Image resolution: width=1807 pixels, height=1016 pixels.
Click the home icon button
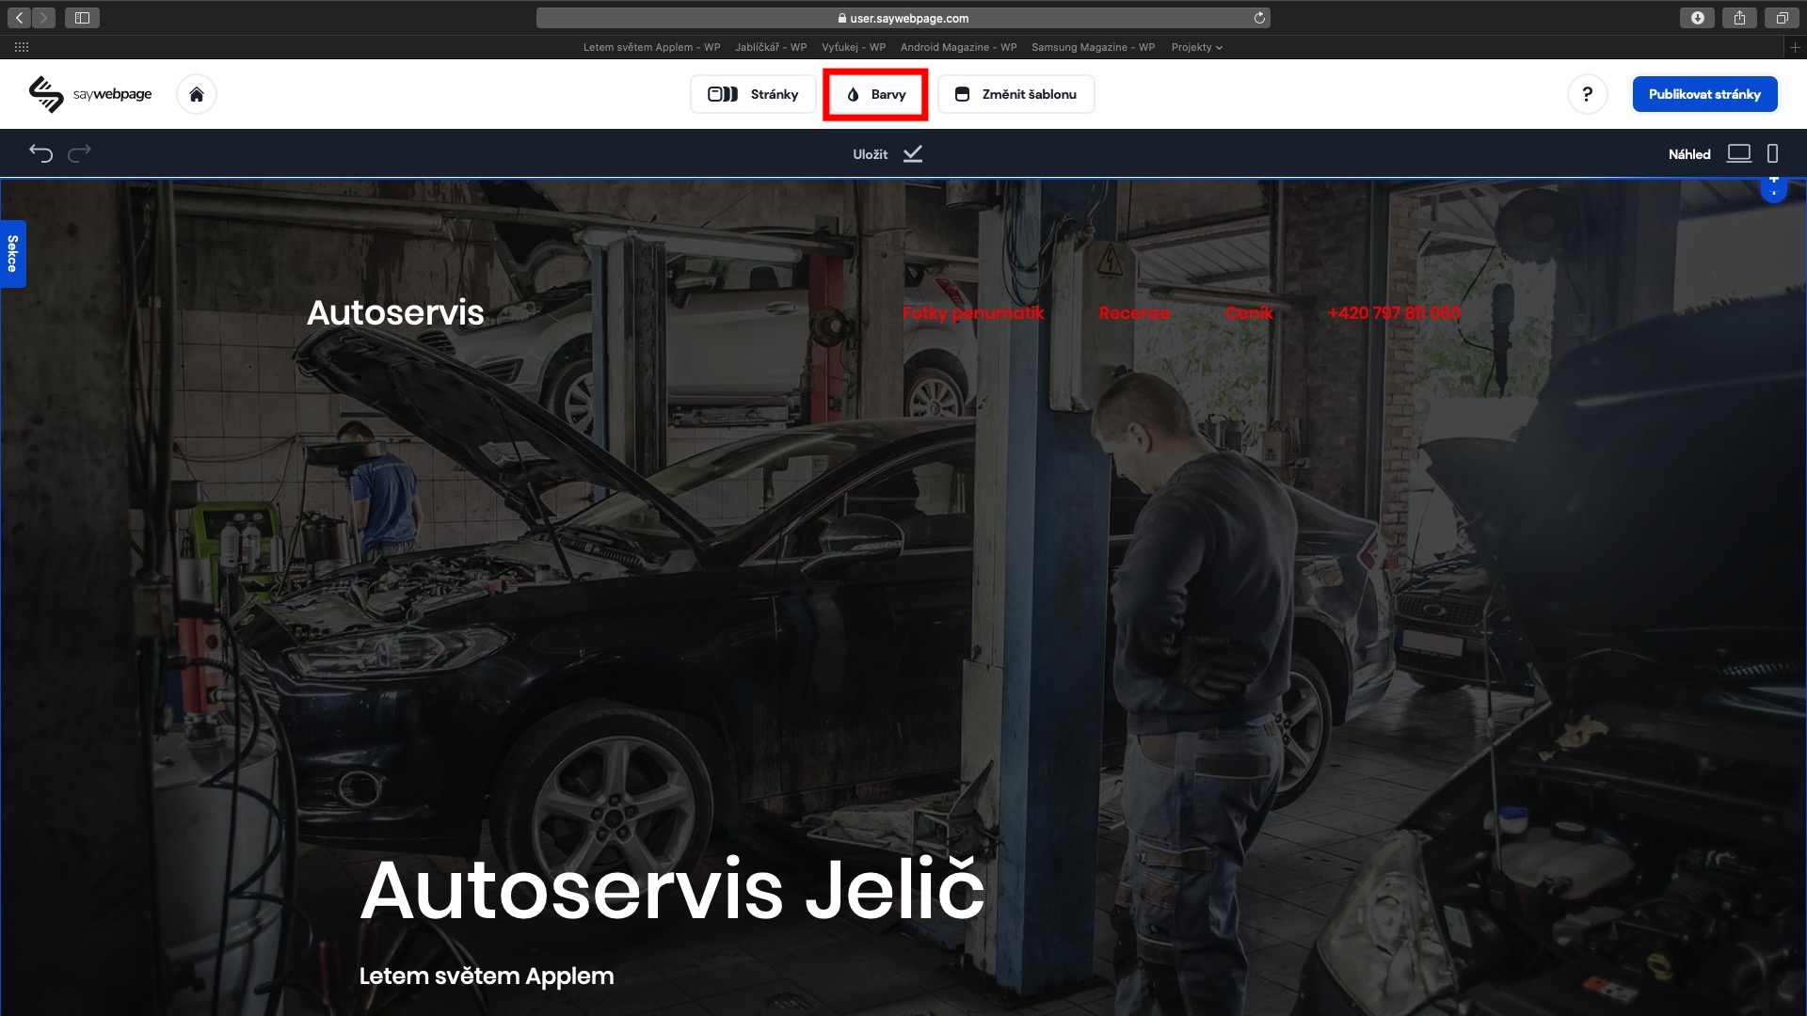196,94
